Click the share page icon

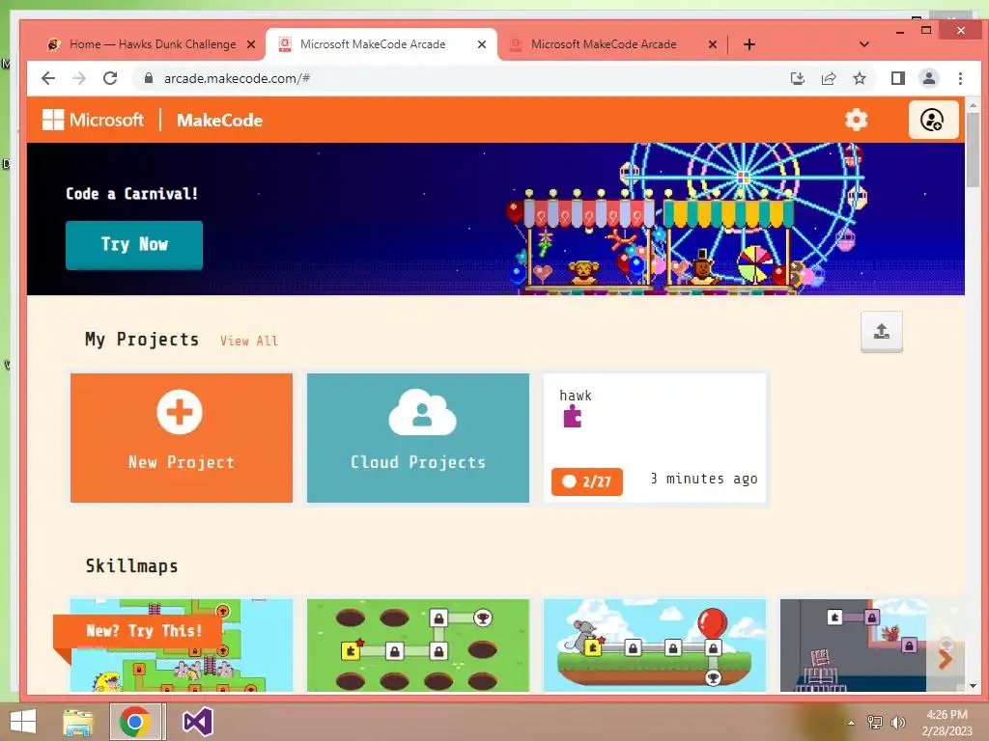[x=828, y=78]
